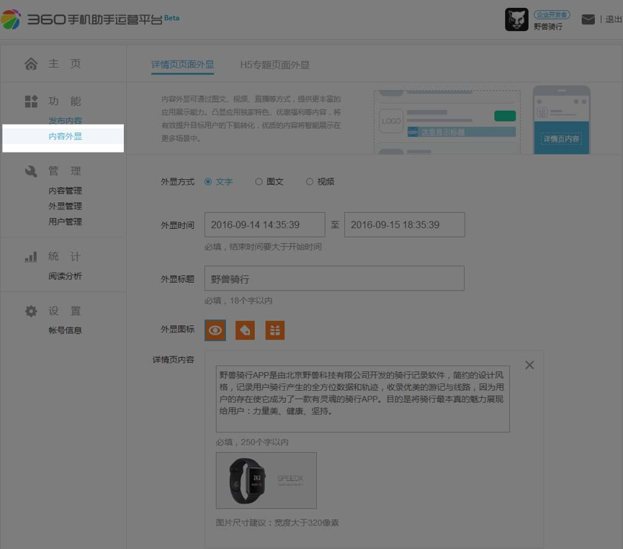Image resolution: width=623 pixels, height=549 pixels.
Task: Switch to H5专题页面外显 tab
Action: click(275, 65)
